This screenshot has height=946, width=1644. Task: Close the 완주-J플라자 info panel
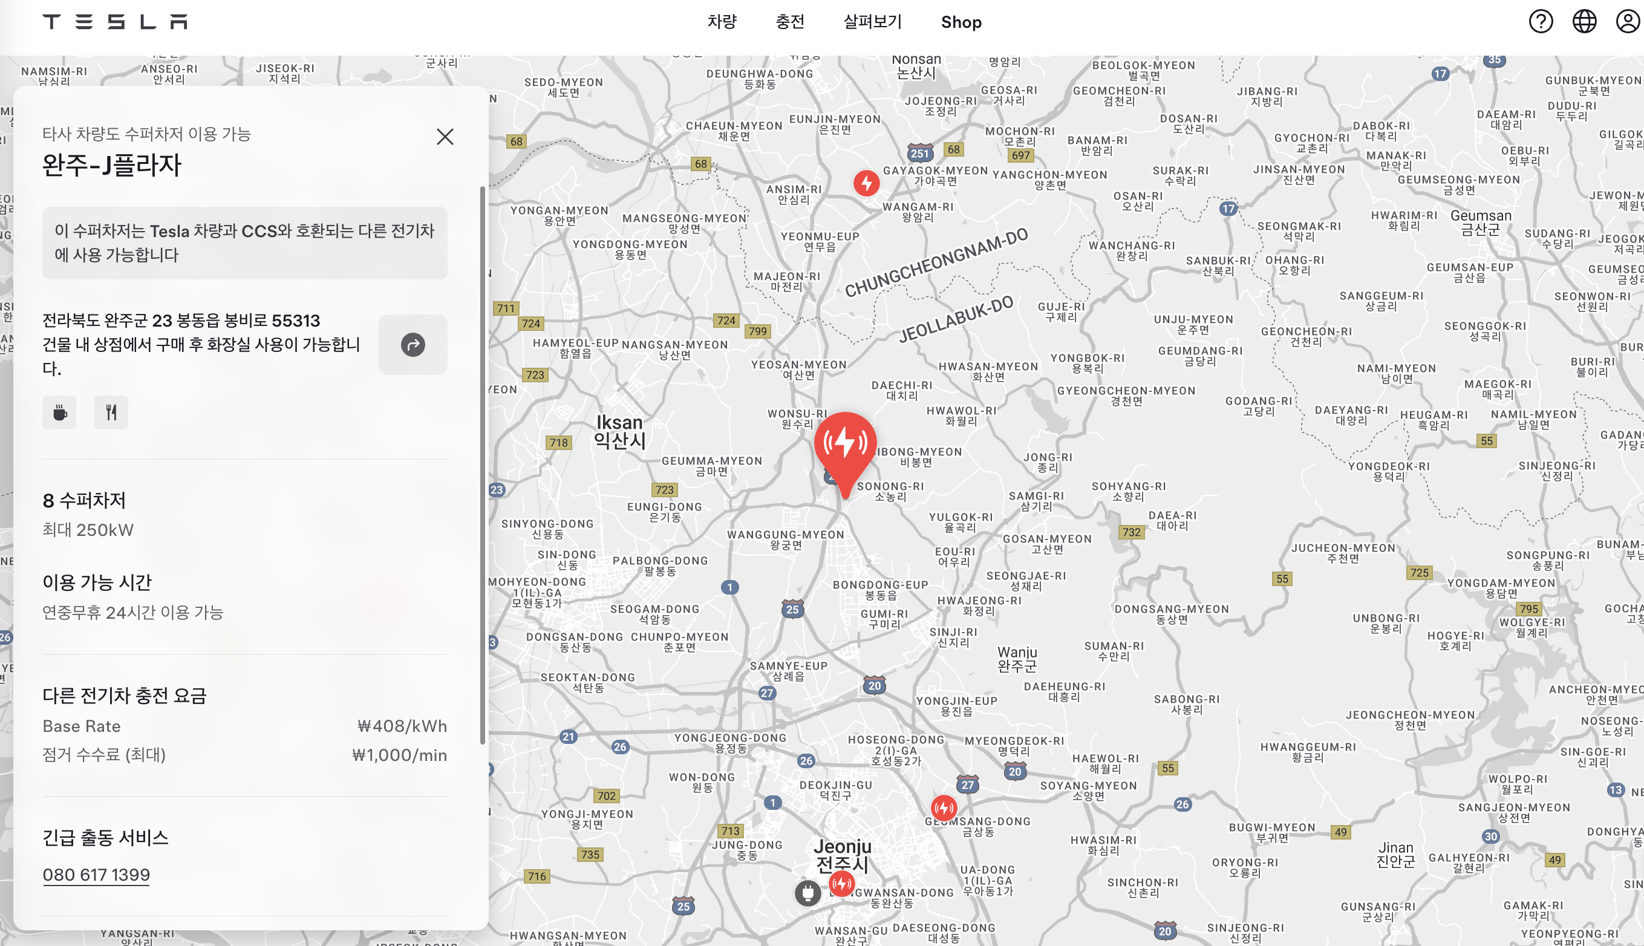445,137
